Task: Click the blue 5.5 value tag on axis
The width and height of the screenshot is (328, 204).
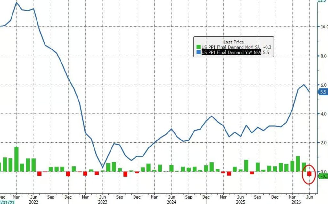Action: (323, 92)
